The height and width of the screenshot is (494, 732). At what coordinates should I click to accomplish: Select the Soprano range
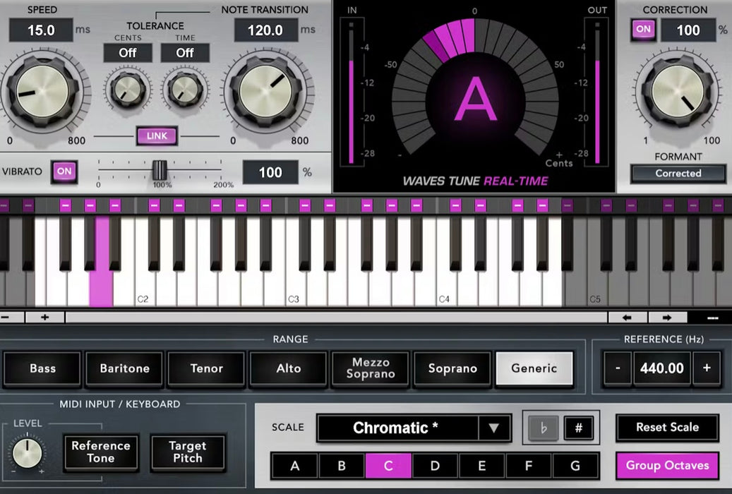(452, 368)
